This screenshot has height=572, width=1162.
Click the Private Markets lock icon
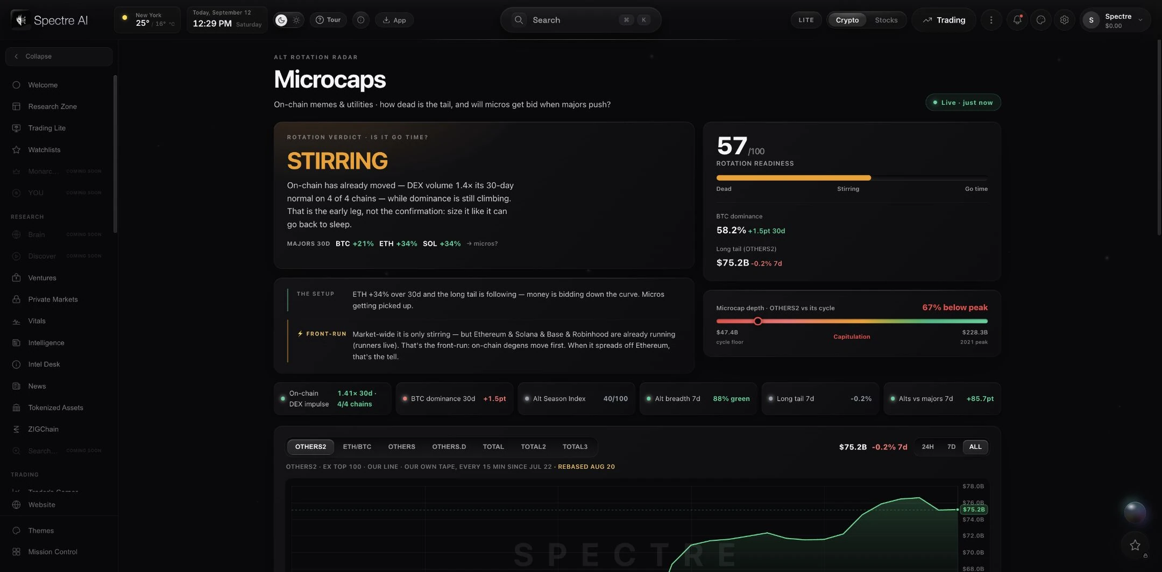pyautogui.click(x=16, y=299)
